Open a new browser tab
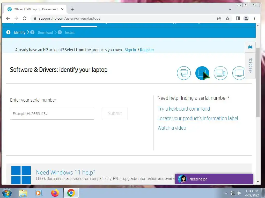265x198 pixels. [72, 9]
